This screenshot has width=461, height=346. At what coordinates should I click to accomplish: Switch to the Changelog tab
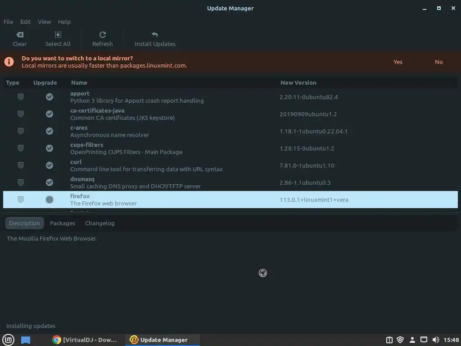99,223
